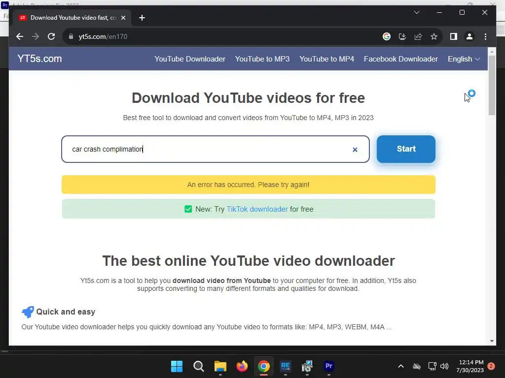505x378 pixels.
Task: Open the RE app from the taskbar
Action: tap(286, 366)
